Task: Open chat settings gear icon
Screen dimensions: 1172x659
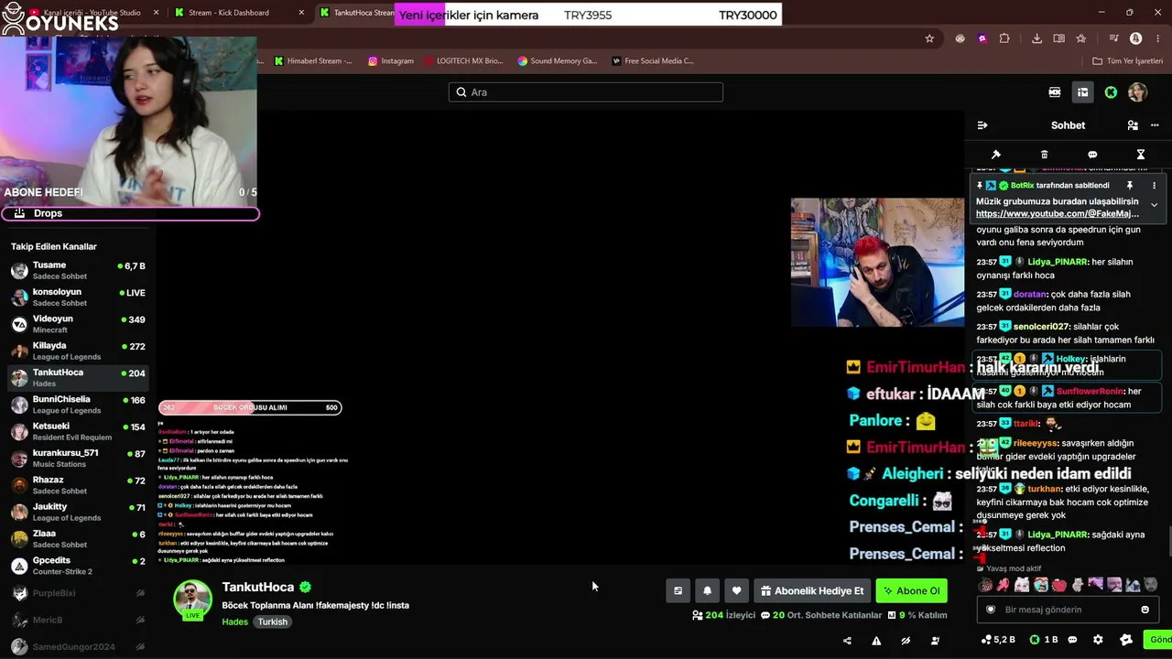Action: [1098, 640]
